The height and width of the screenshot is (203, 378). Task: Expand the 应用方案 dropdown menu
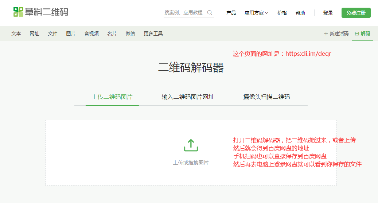click(x=256, y=13)
